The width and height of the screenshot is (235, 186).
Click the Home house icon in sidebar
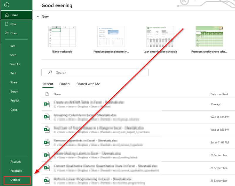point(7,15)
